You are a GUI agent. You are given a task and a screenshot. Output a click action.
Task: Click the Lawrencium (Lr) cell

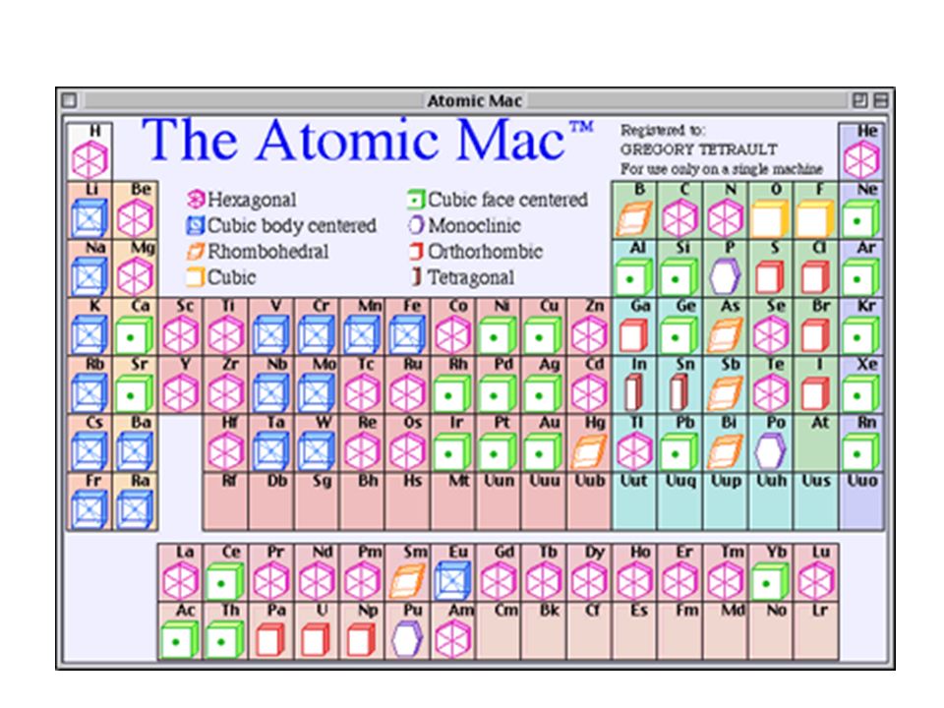816,631
